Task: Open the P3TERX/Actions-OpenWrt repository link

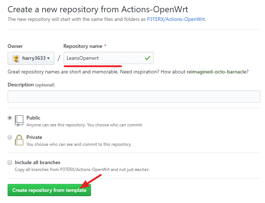Action: 176,19
